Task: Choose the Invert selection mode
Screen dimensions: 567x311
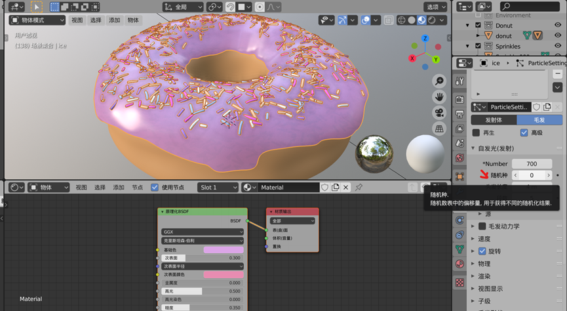Action: [85, 7]
